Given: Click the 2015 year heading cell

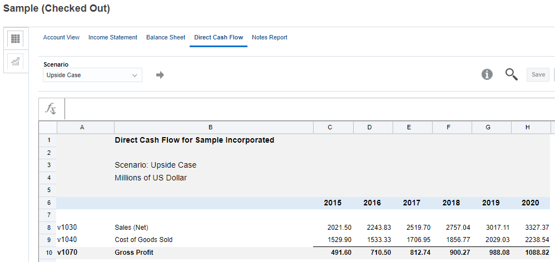Looking at the screenshot, I should tap(334, 203).
